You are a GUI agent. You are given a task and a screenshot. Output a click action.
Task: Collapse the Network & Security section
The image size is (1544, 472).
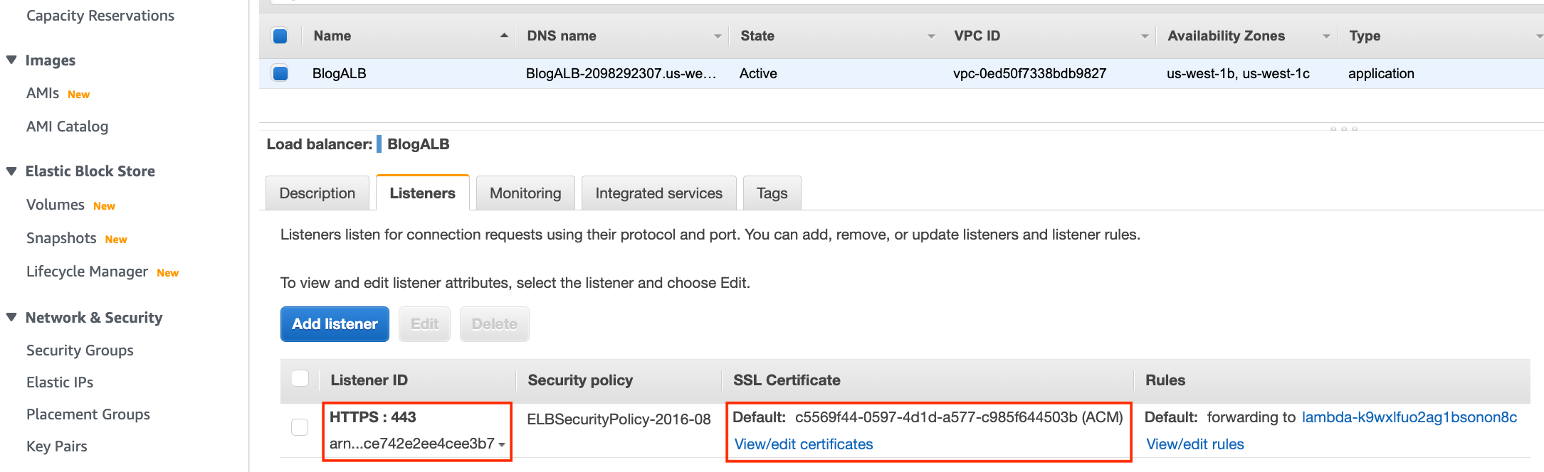(x=11, y=317)
